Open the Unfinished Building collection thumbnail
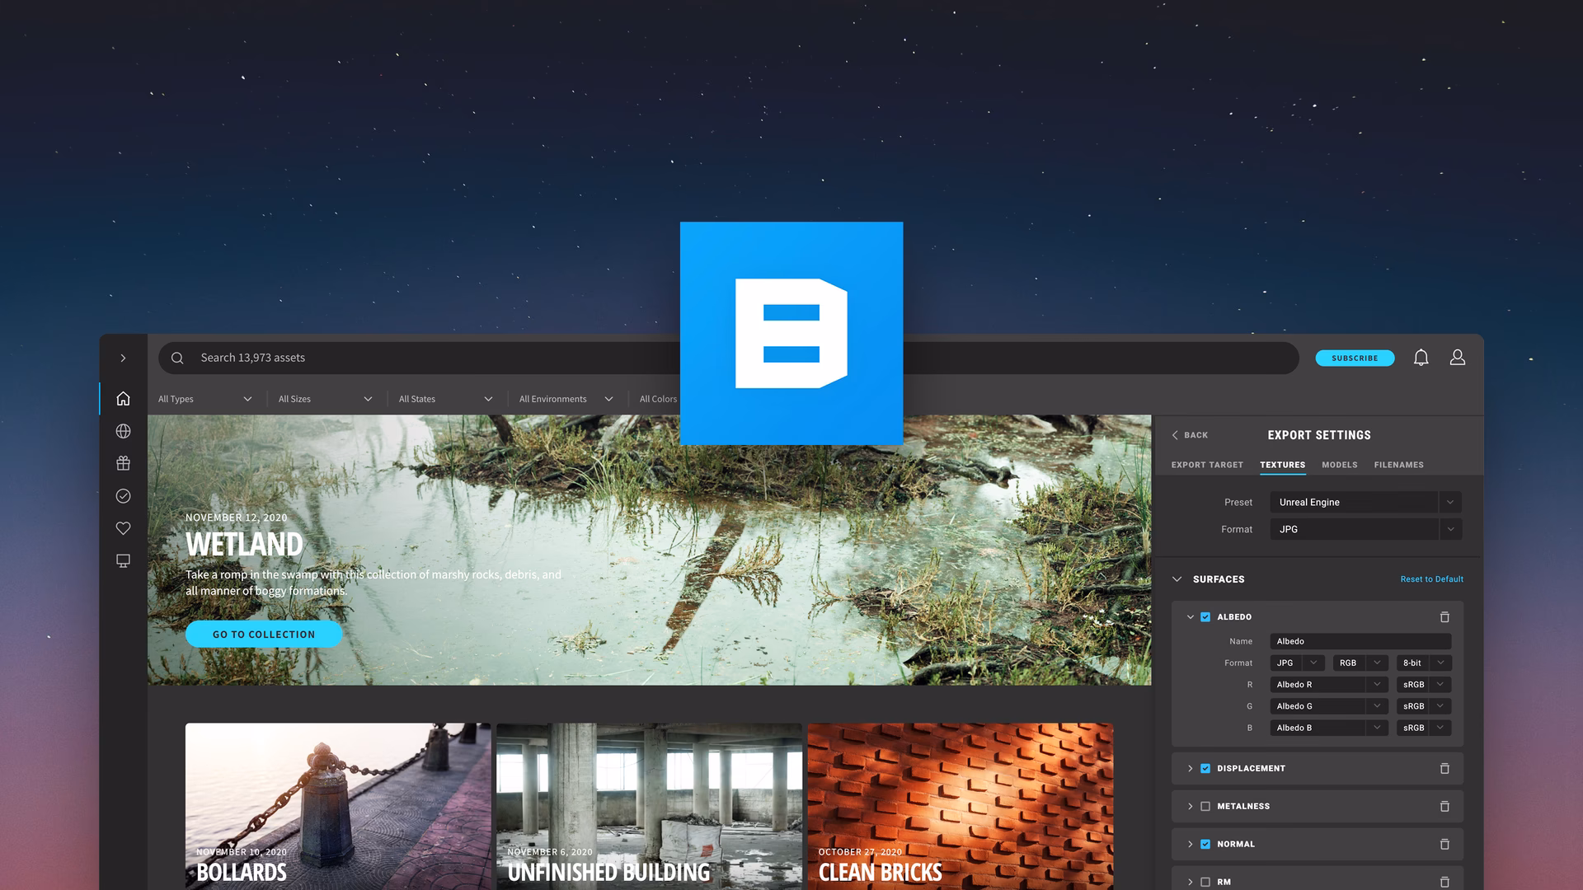 (649, 806)
